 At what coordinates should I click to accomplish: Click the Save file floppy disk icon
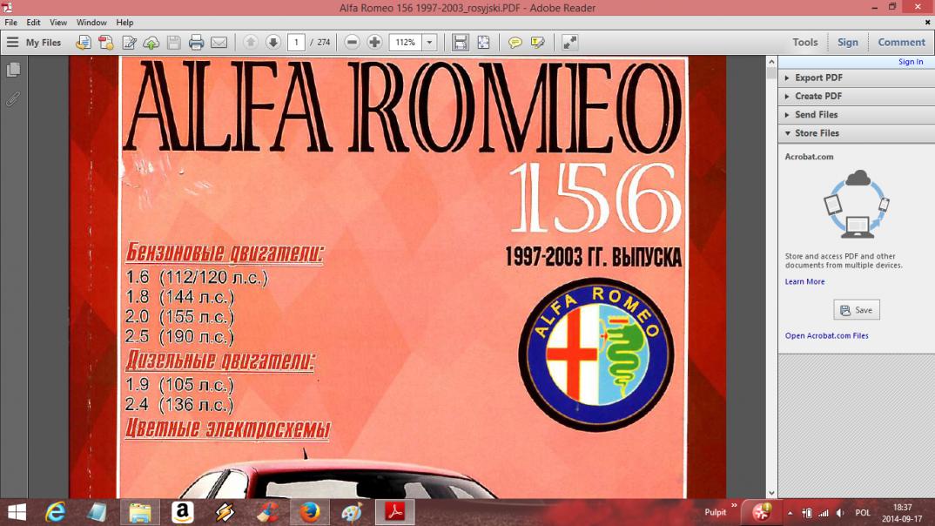click(173, 43)
